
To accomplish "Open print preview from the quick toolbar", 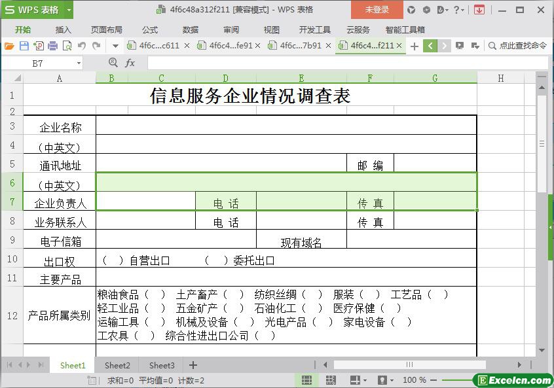I will click(x=67, y=46).
